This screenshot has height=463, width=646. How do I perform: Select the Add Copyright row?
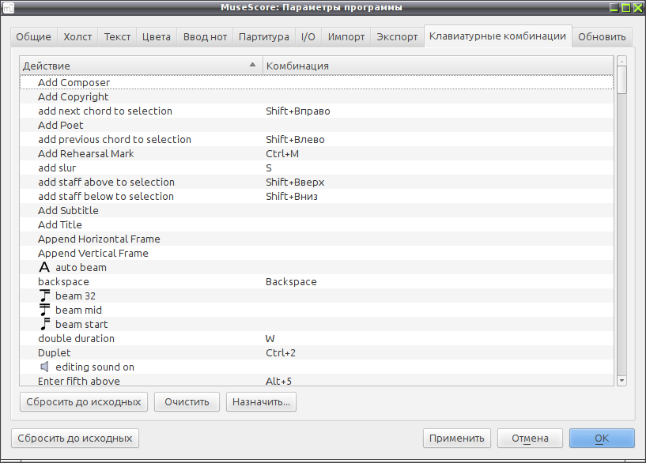tap(316, 96)
